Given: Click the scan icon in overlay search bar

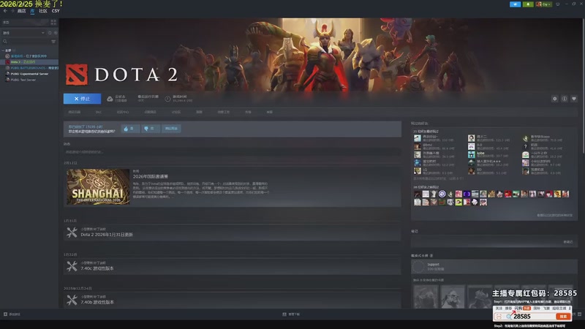Looking at the screenshot, I should (x=499, y=317).
